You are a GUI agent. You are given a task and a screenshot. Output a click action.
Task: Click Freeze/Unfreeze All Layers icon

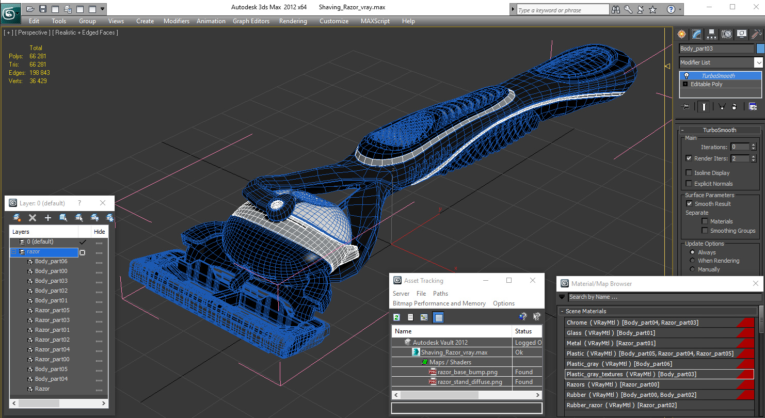[109, 218]
